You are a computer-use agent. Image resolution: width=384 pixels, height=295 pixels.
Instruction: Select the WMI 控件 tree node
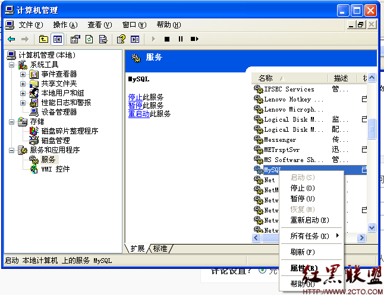[56, 169]
